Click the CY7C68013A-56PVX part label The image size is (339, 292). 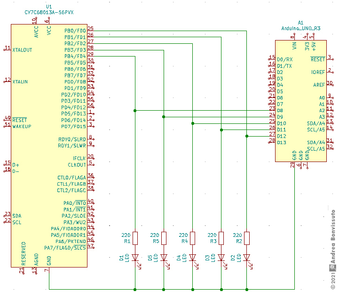coord(49,12)
